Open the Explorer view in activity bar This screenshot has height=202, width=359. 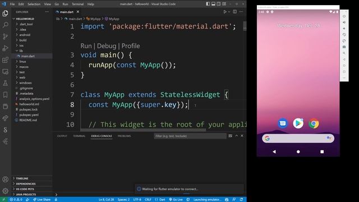(5, 13)
